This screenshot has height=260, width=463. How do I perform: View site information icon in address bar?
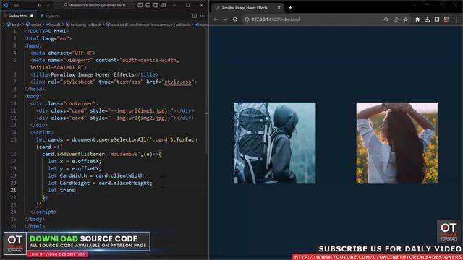247,19
